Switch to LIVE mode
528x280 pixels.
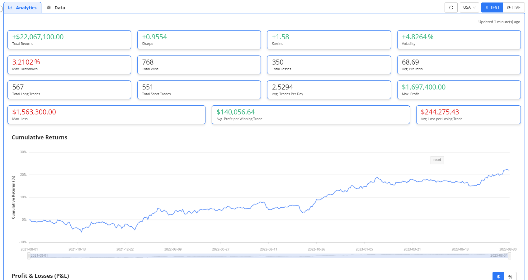514,7
